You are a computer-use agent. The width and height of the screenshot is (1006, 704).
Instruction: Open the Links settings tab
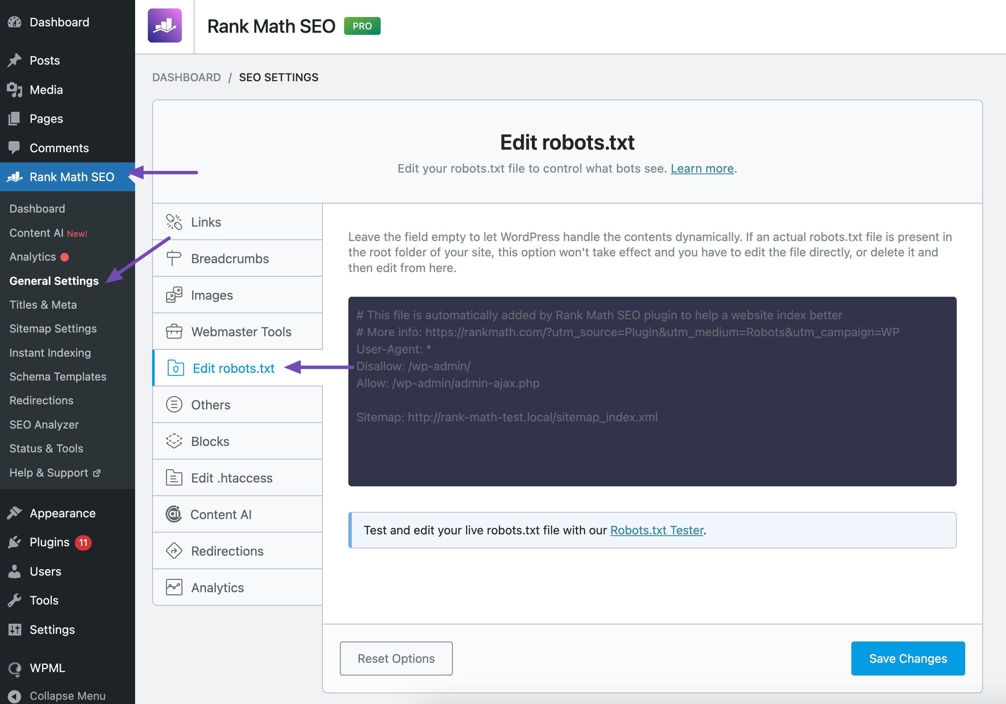(x=237, y=222)
